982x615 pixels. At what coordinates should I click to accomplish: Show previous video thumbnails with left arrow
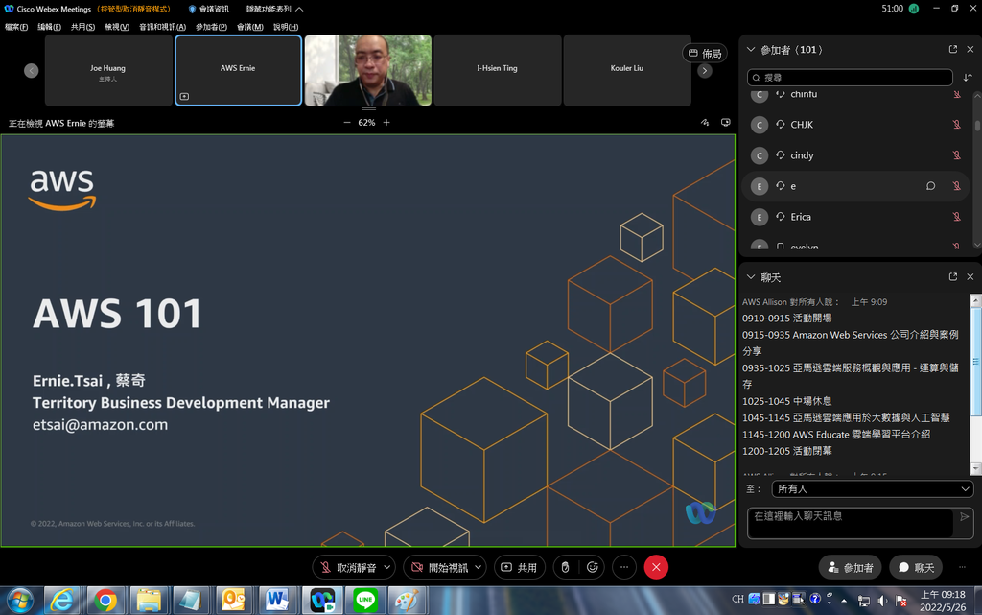click(x=32, y=71)
